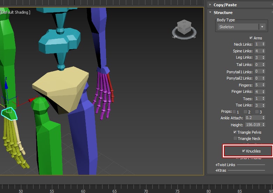Open the Default Shading viewport menu
Screen dimensions: 273x193
click(16, 12)
